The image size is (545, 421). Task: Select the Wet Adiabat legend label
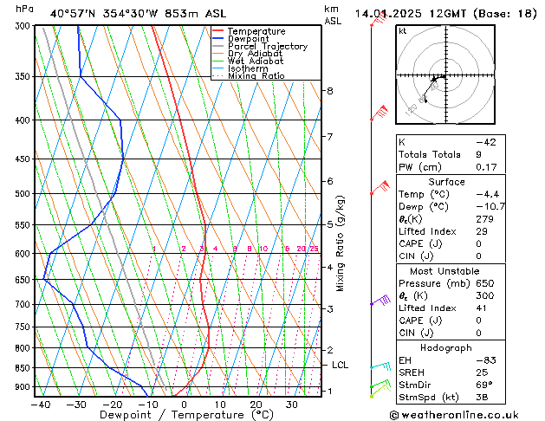[256, 61]
